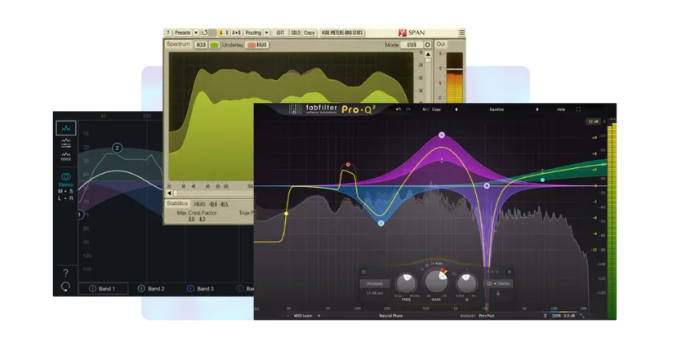
Task: Close the Pro-Q 3 band controls panel
Action: pyautogui.click(x=510, y=272)
